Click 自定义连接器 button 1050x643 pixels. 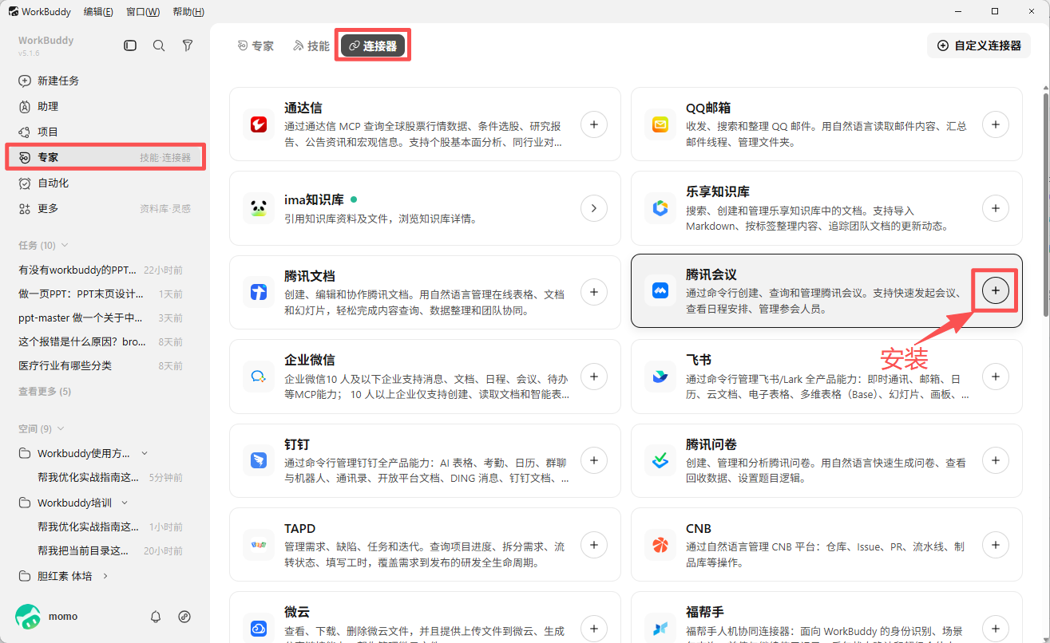(x=979, y=45)
